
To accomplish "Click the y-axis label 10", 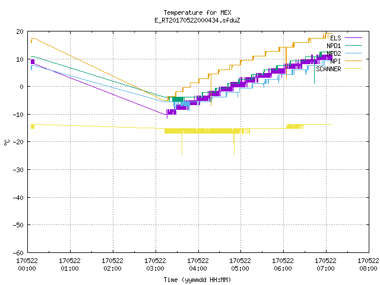I will coord(20,59).
